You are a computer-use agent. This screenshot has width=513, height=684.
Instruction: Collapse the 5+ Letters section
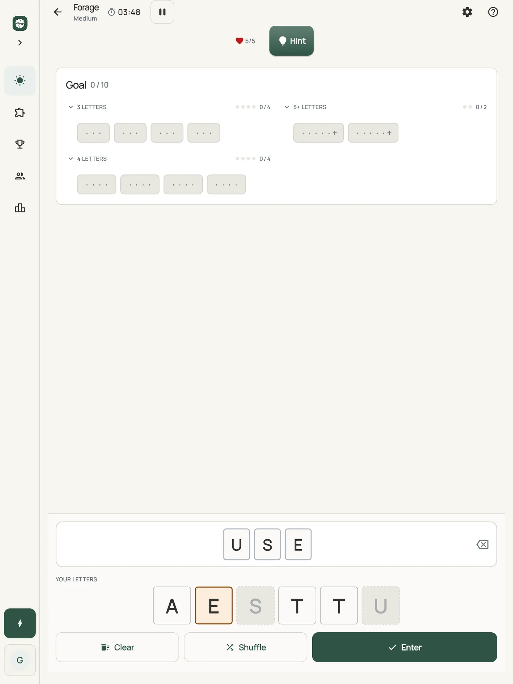click(287, 107)
